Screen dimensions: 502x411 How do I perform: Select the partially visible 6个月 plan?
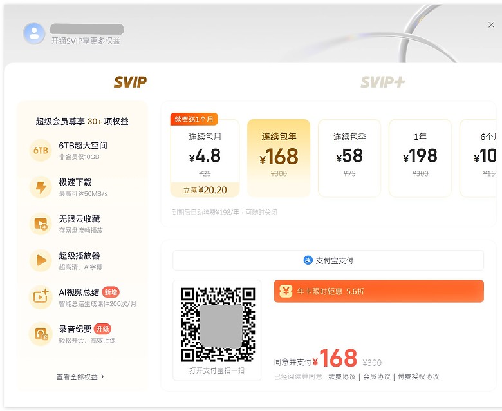pyautogui.click(x=479, y=158)
